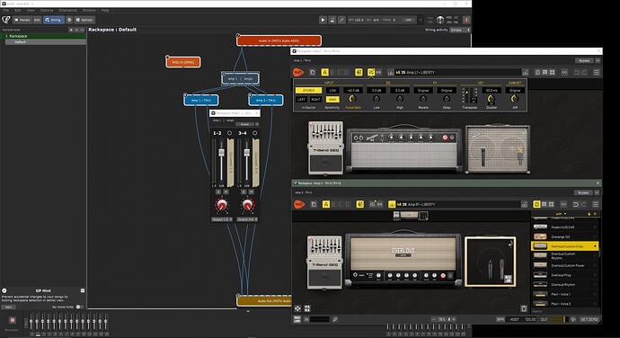
Task: Click the Bypass button in the Amp 2 window
Action: click(x=583, y=192)
